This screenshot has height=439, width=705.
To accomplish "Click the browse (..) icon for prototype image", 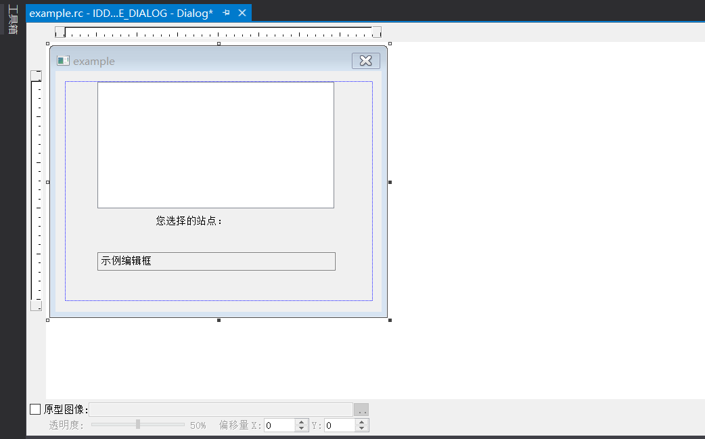I will click(361, 409).
